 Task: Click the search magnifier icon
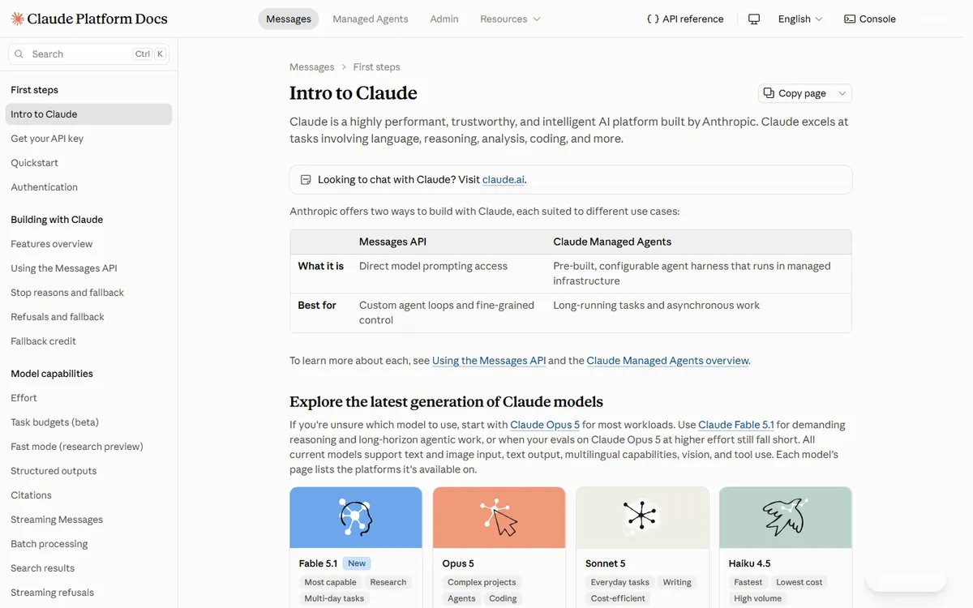[19, 54]
